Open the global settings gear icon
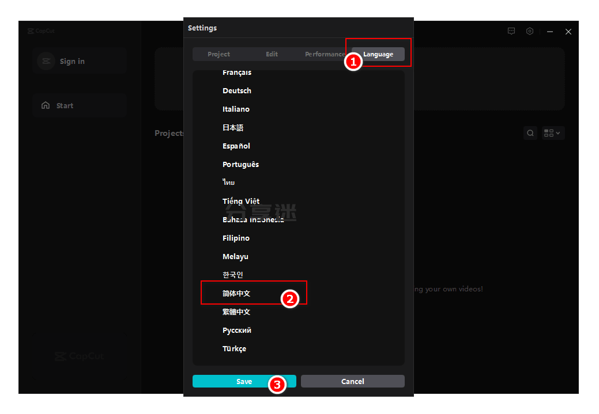 click(530, 31)
